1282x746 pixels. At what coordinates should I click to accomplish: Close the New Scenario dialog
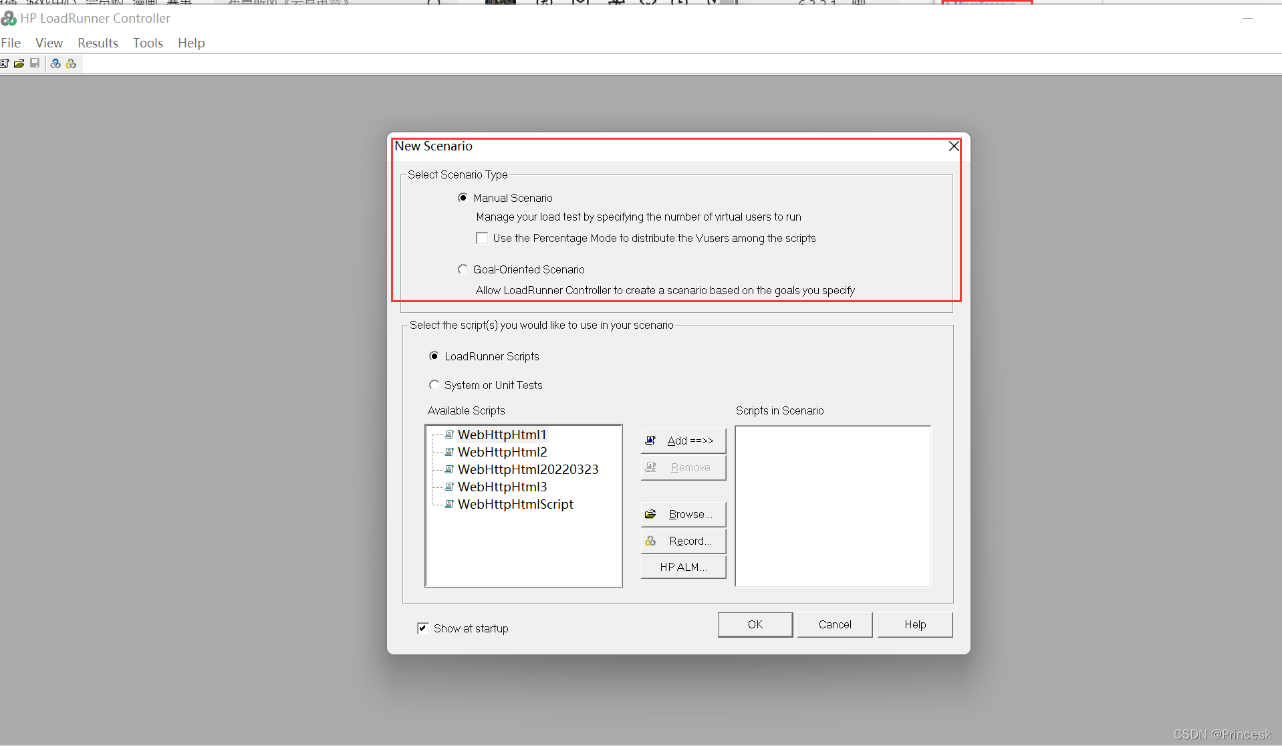tap(954, 146)
